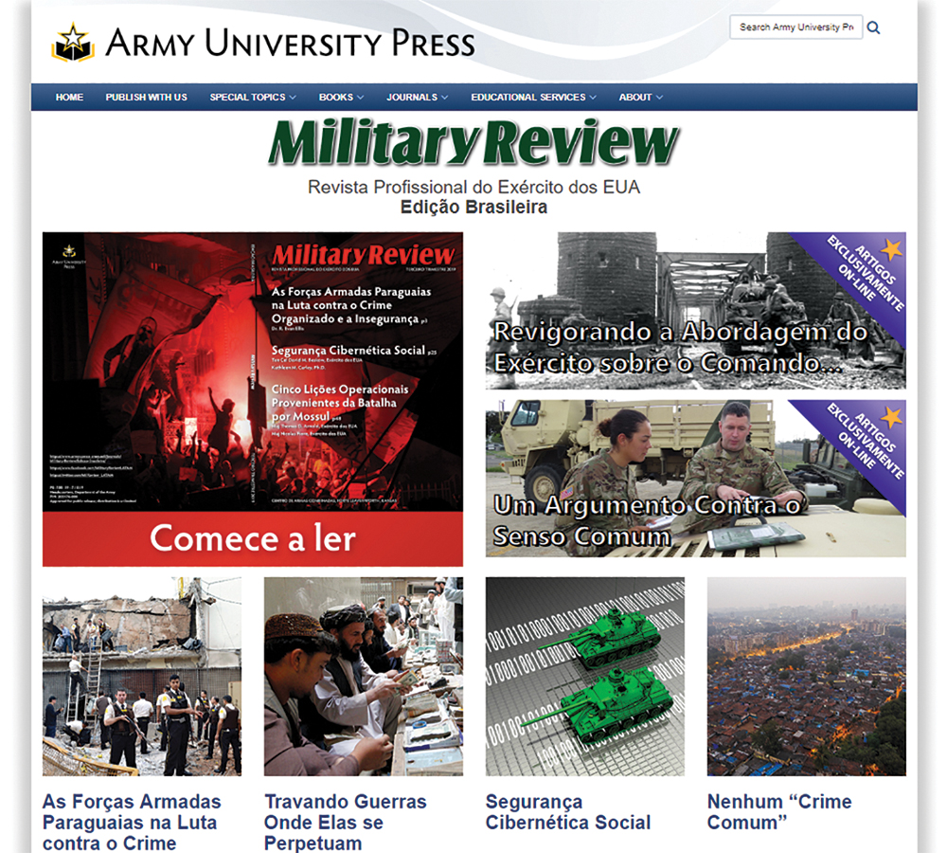The image size is (947, 853).
Task: Open Travando Guerras Onde Elas se Perpetuam link
Action: pos(345,822)
